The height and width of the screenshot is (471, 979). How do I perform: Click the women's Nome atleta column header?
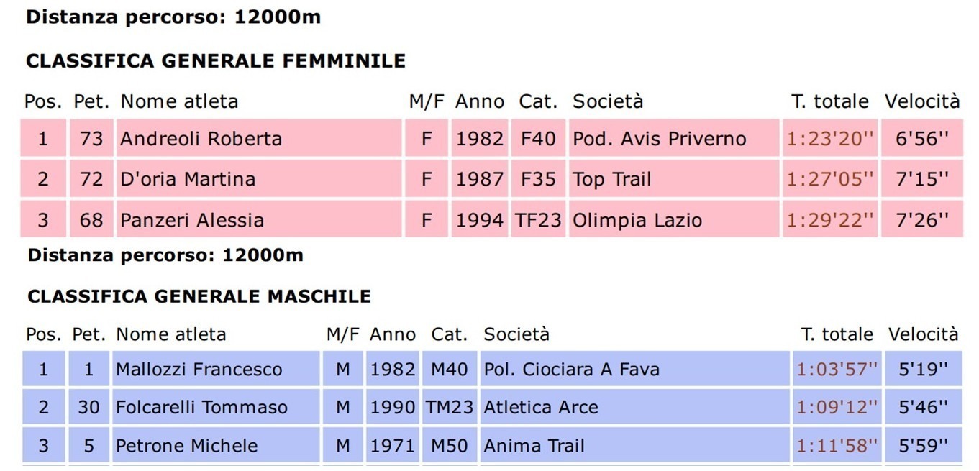click(x=179, y=101)
